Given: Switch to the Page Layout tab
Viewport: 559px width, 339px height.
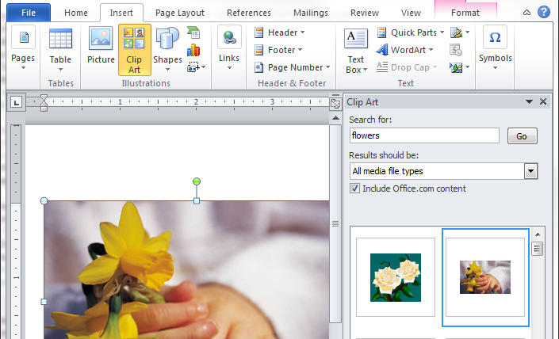Looking at the screenshot, I should point(180,13).
